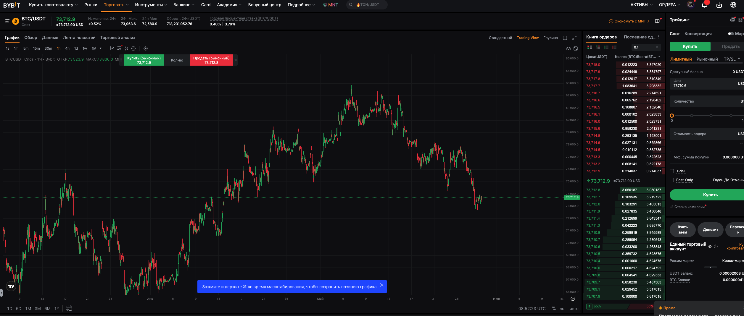This screenshot has width=744, height=316.
Task: Expand the Инструменты dropdown
Action: pos(151,5)
